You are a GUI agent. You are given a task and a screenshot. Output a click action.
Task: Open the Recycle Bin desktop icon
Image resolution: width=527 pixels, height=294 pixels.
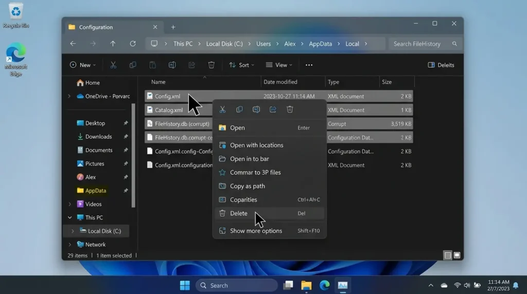pos(16,15)
